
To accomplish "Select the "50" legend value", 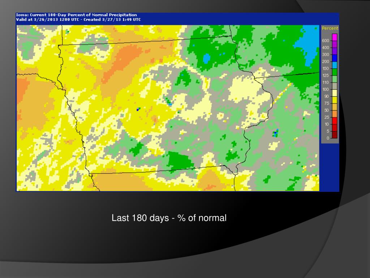I will tap(326, 110).
